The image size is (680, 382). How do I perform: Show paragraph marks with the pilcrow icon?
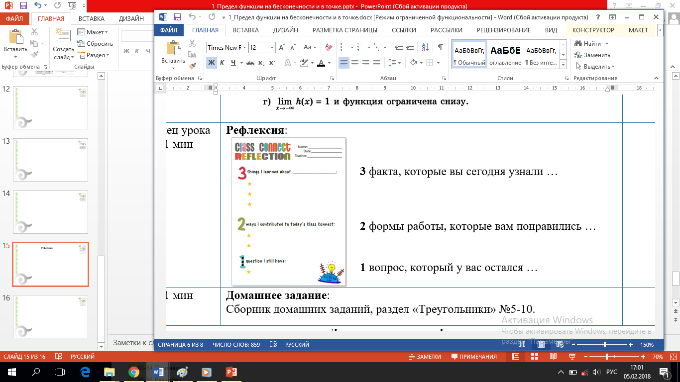click(440, 47)
